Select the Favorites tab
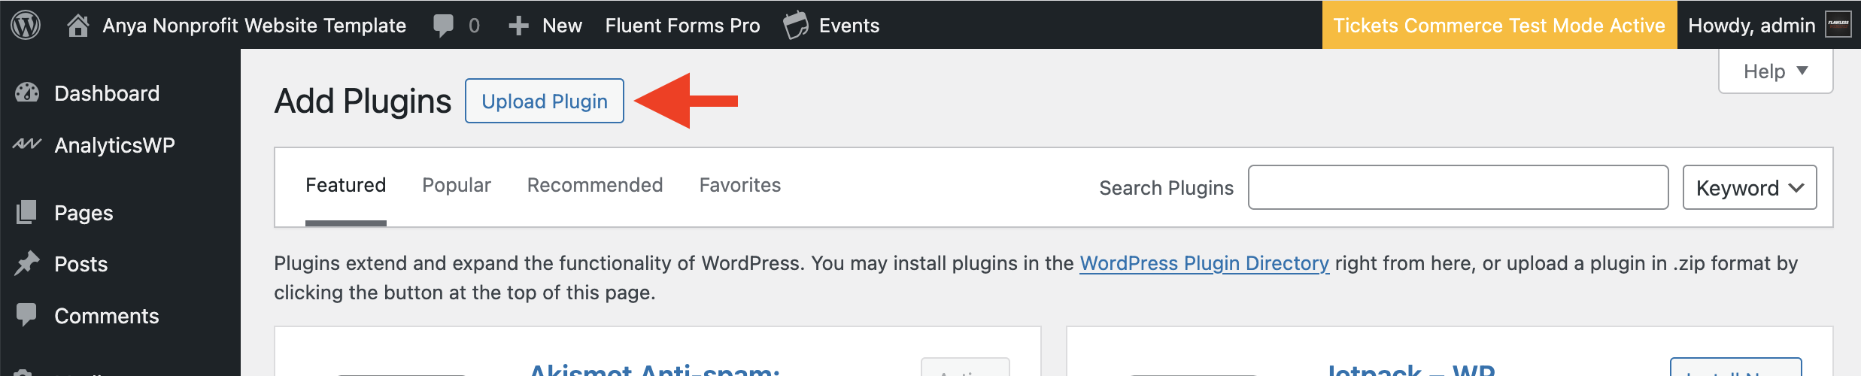Viewport: 1861px width, 376px height. tap(739, 185)
